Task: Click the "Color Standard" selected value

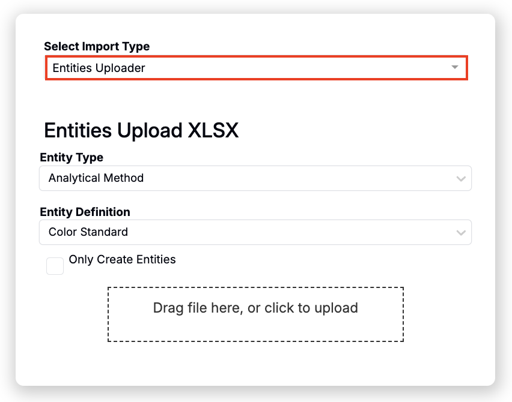Action: point(88,232)
